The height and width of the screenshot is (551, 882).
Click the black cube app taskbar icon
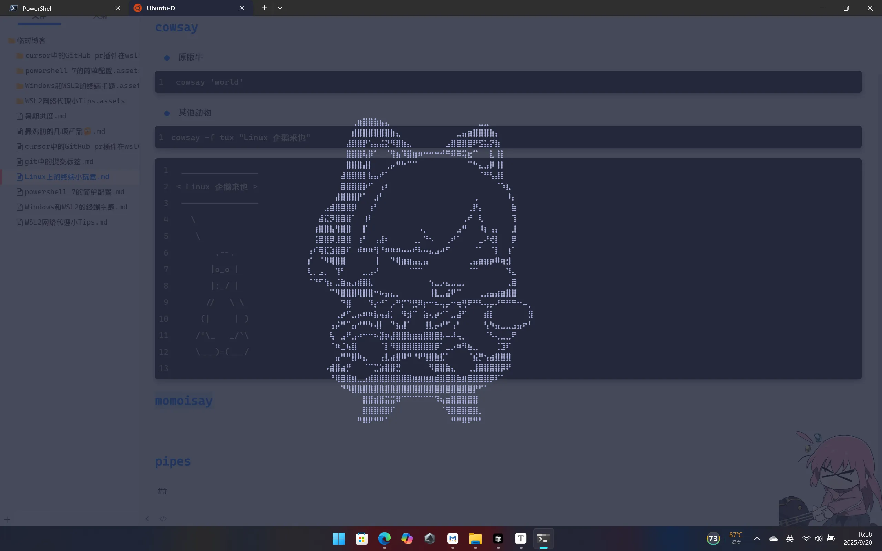(x=498, y=539)
